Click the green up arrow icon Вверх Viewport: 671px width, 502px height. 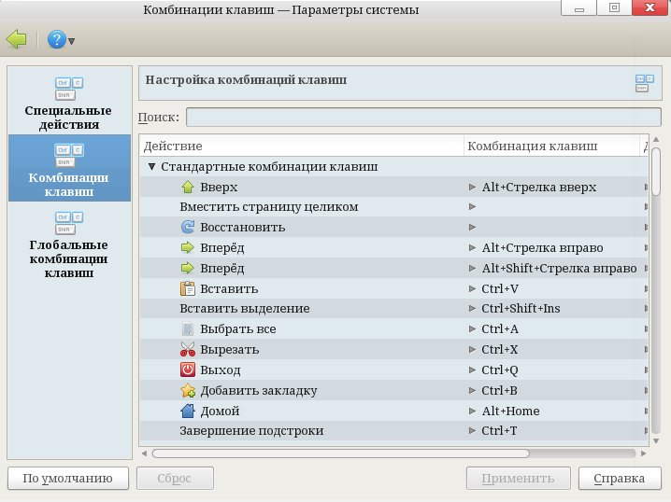(x=188, y=187)
